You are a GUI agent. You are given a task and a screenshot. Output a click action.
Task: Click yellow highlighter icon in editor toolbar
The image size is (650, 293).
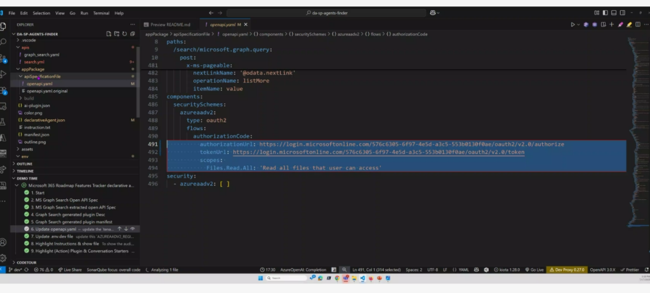629,25
